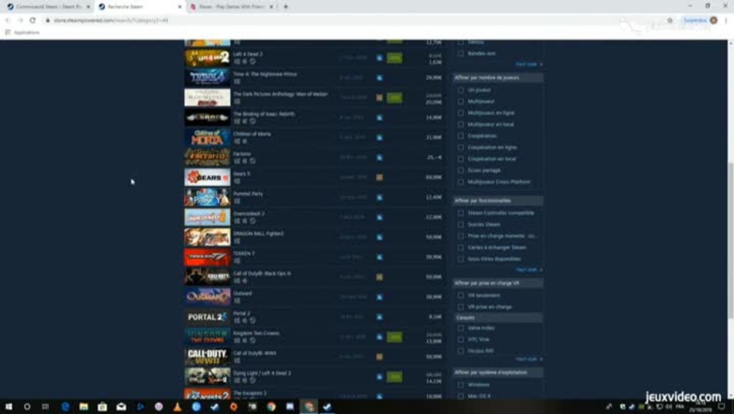Go back with the browser back arrow

pos(7,20)
